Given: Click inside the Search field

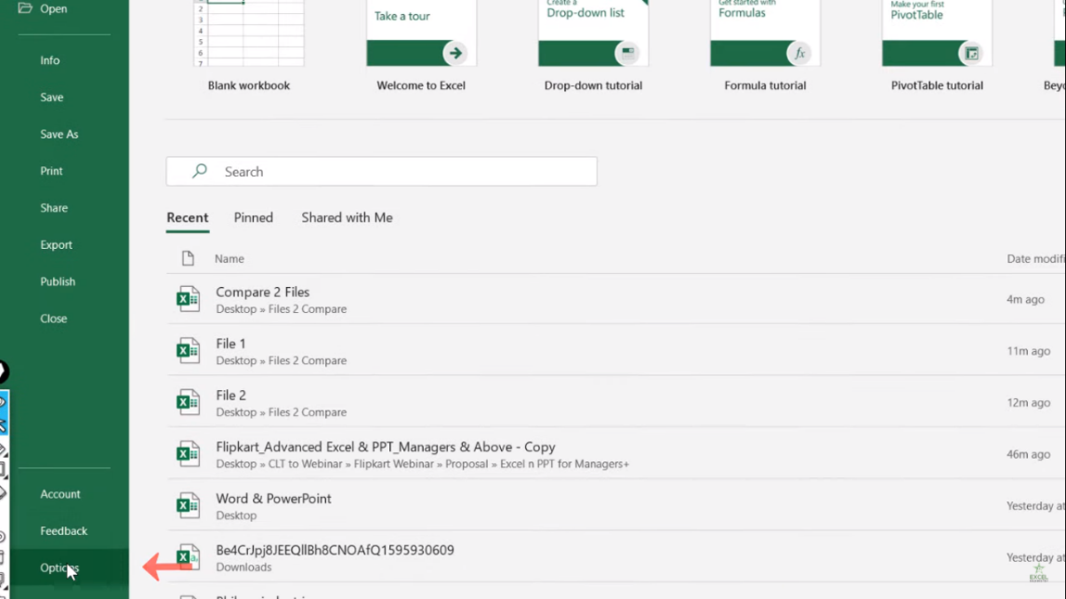Looking at the screenshot, I should point(381,172).
